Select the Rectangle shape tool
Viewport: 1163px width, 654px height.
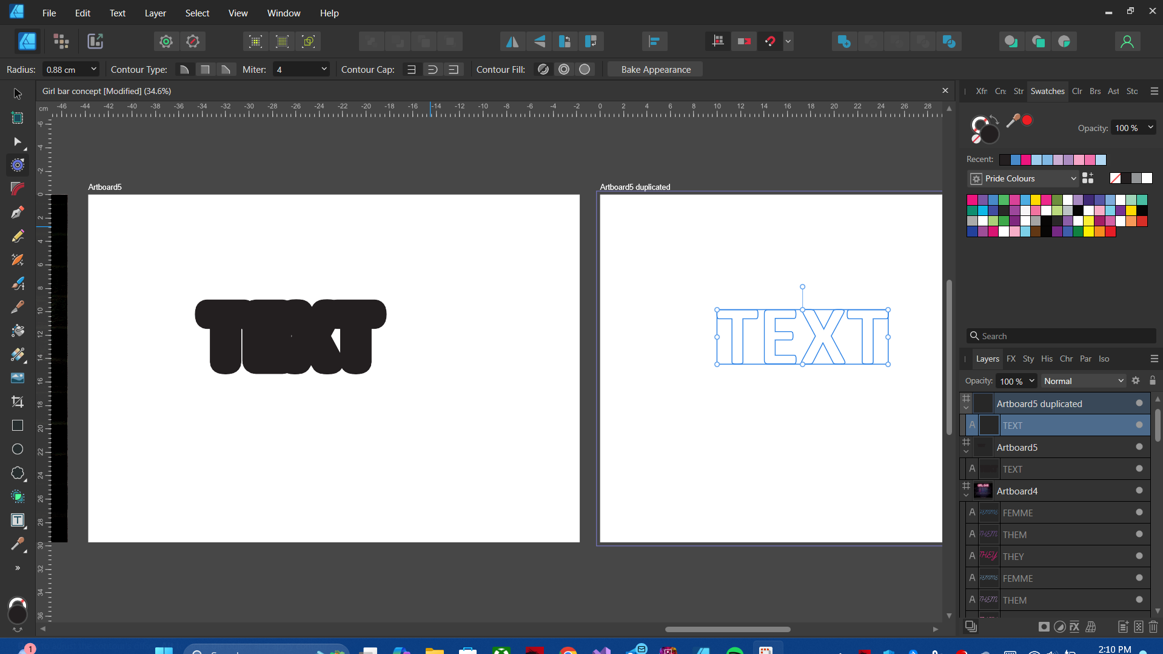coord(18,426)
